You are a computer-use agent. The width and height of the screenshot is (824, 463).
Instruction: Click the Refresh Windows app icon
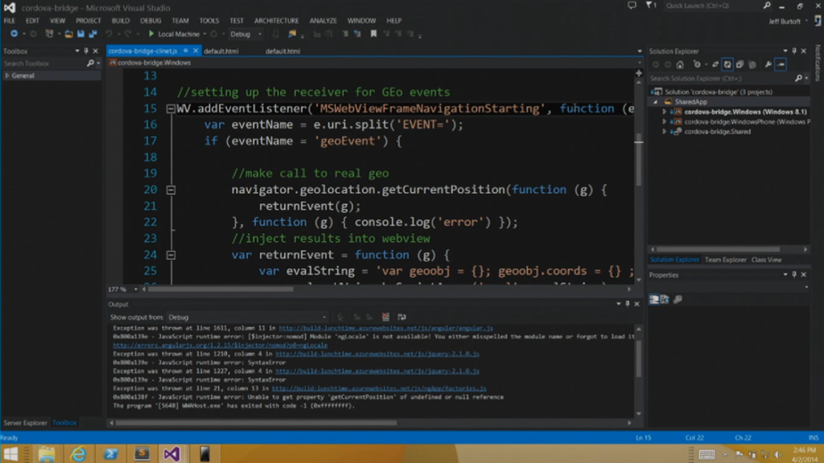coord(214,34)
